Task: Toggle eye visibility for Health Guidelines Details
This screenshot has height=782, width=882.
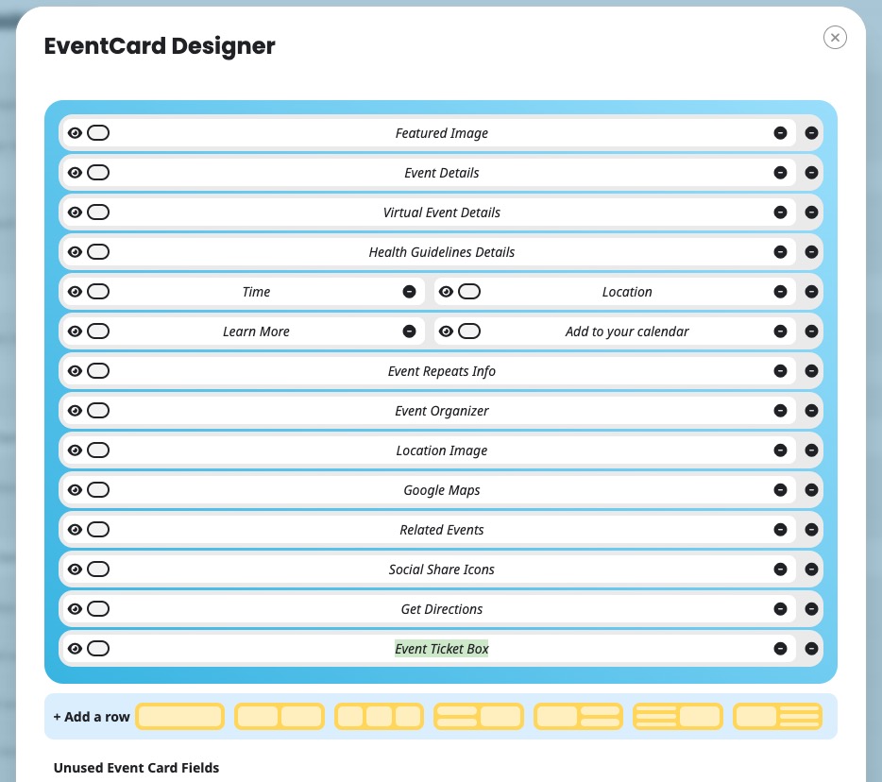Action: [75, 252]
